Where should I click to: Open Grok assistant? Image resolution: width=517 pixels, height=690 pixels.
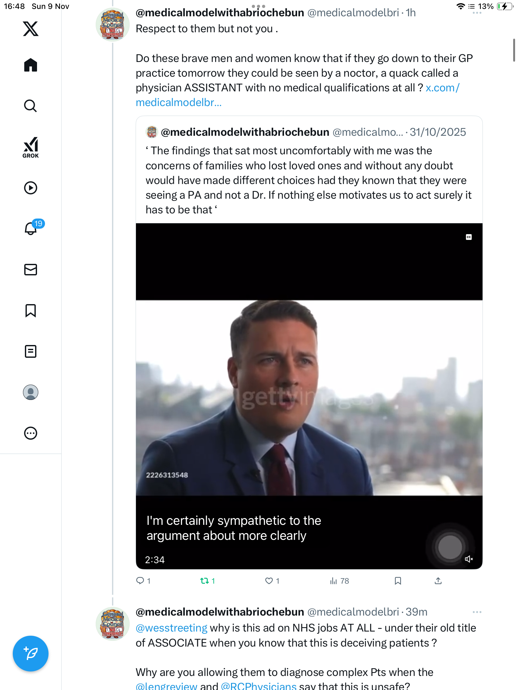(31, 147)
